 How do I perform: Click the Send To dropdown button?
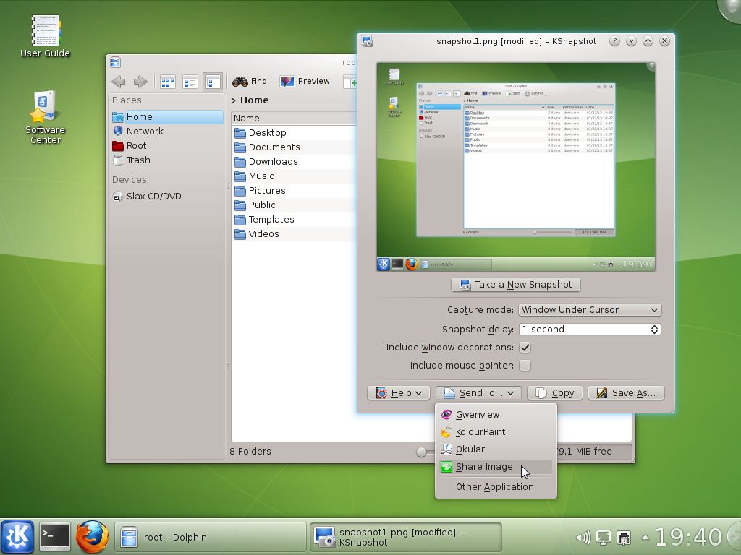point(478,392)
